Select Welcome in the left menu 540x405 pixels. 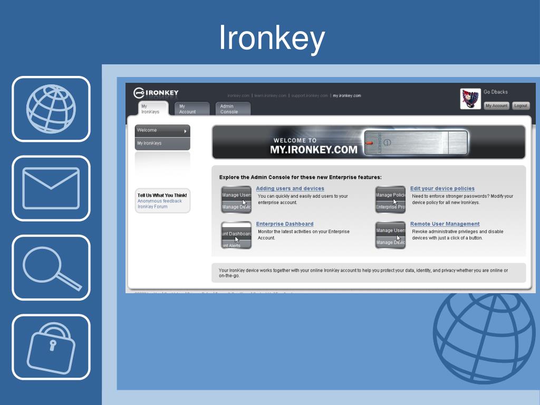162,131
